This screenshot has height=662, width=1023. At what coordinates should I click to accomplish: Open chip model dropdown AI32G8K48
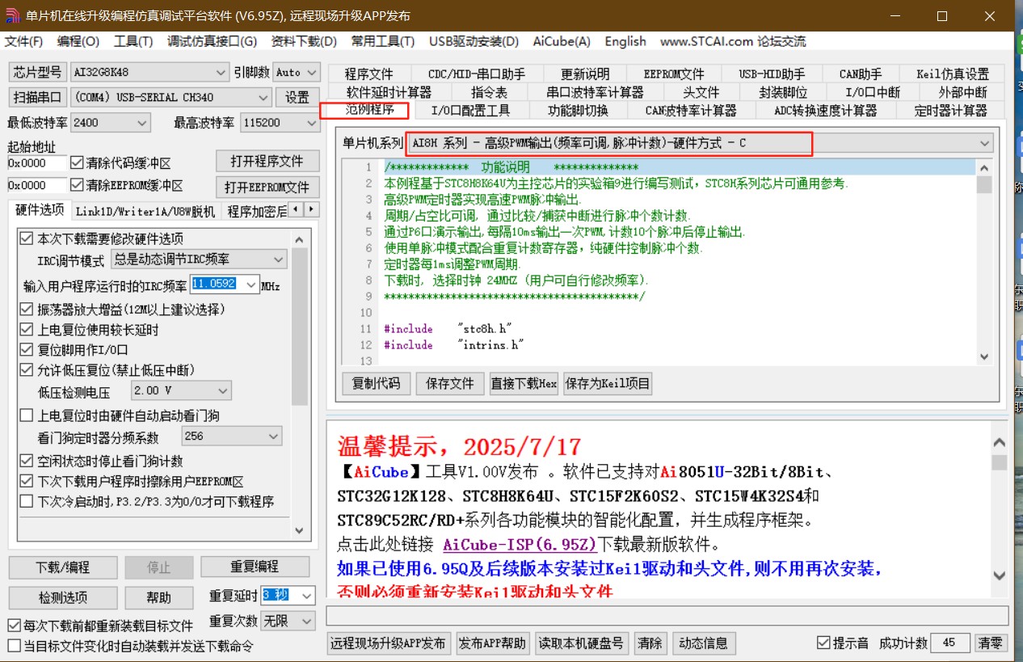pyautogui.click(x=149, y=72)
